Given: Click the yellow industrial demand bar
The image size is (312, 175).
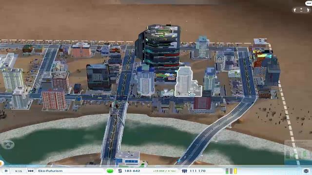Looking at the screenshot, I should point(235,171).
